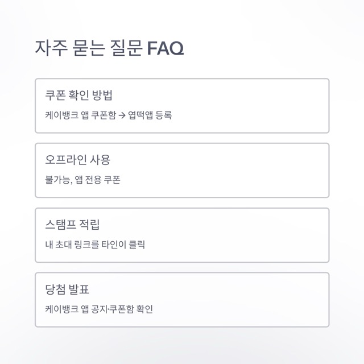Image resolution: width=364 pixels, height=364 pixels.
Task: Click the rightward arrow in the coupon answer
Action: [122, 115]
